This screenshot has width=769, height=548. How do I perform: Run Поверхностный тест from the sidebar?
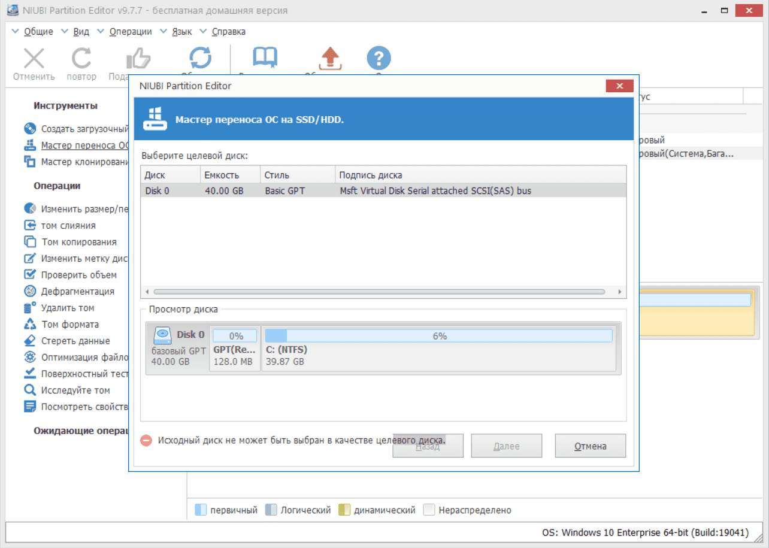point(84,374)
